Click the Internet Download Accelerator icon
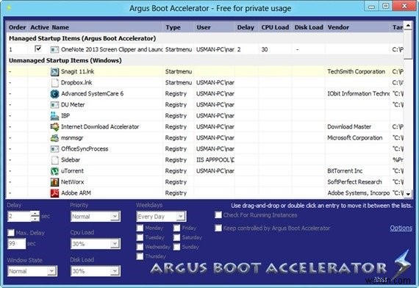Image resolution: width=419 pixels, height=288 pixels. coord(54,127)
